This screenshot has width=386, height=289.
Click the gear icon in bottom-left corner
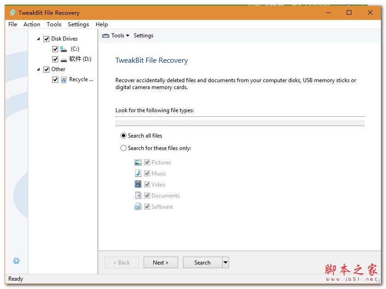pos(16,261)
